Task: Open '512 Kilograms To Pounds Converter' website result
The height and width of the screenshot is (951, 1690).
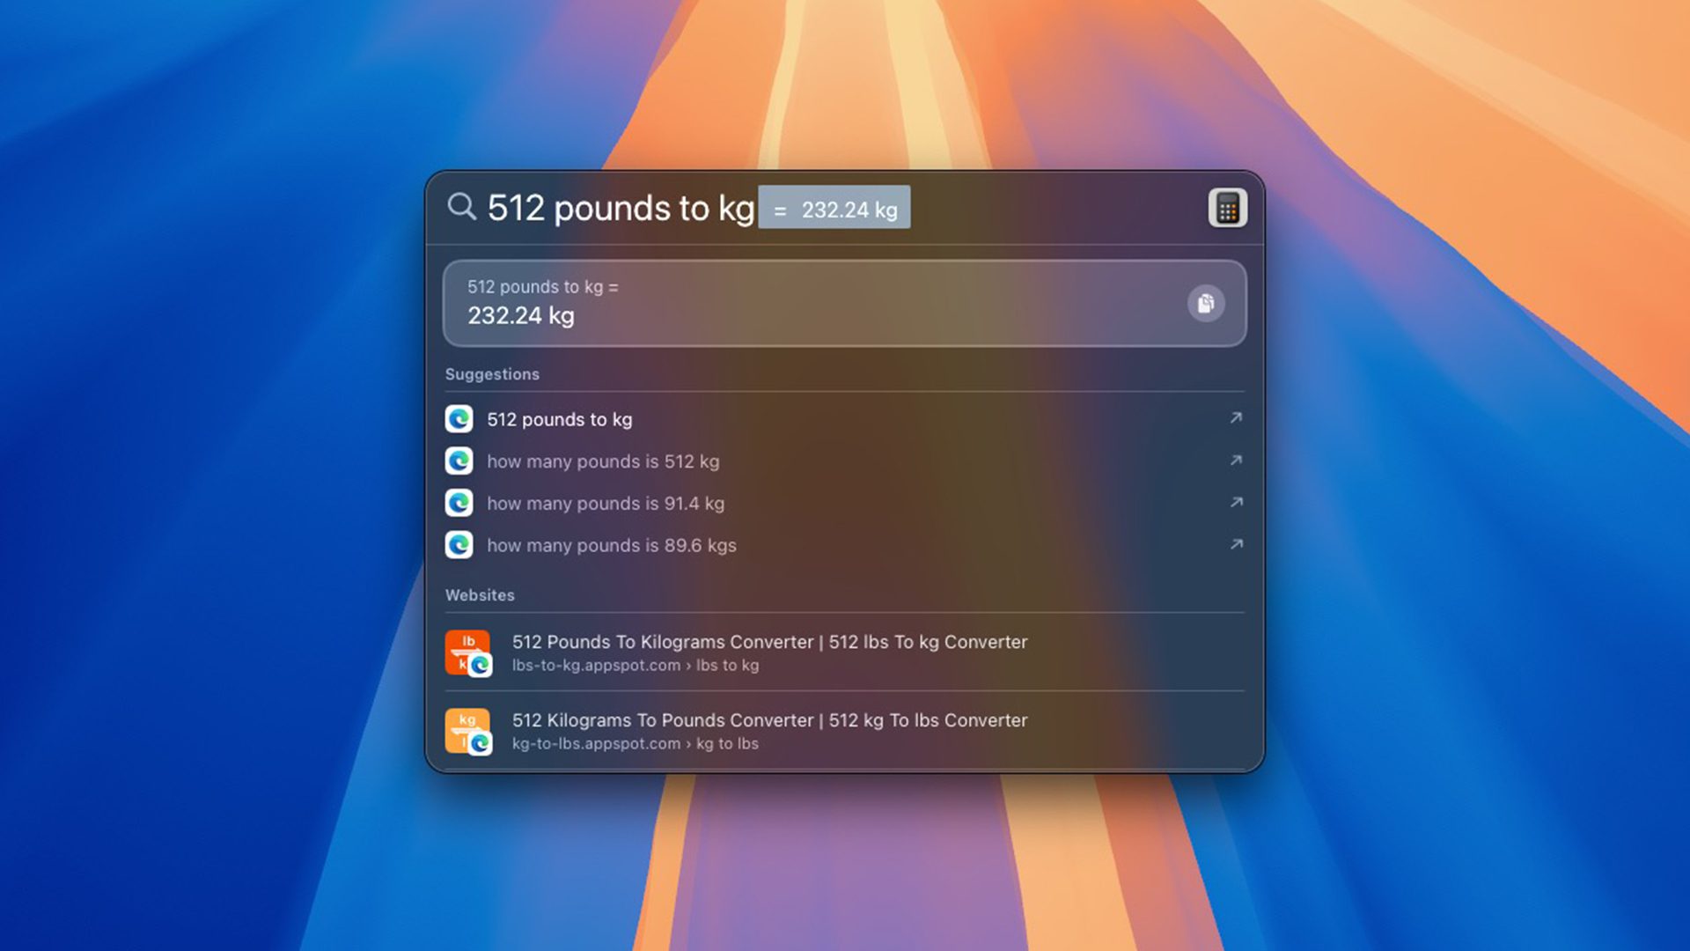Action: (844, 731)
